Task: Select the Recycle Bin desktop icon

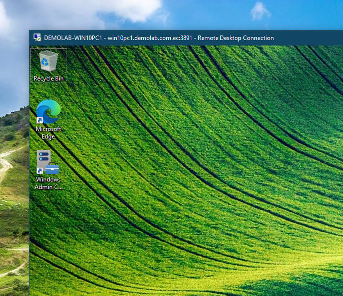Action: pyautogui.click(x=48, y=61)
